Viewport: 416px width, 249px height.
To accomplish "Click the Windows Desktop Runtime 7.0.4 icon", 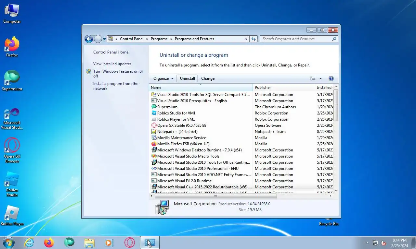I will [x=154, y=150].
